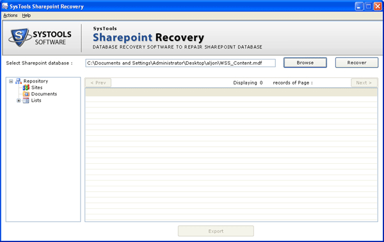
Task: Go to previous page with Prev
Action: (x=98, y=83)
